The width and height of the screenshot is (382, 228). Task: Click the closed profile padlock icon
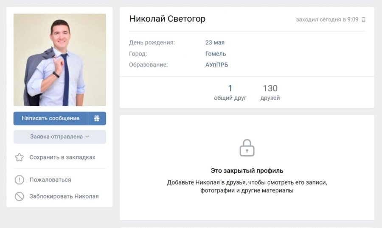tap(247, 148)
